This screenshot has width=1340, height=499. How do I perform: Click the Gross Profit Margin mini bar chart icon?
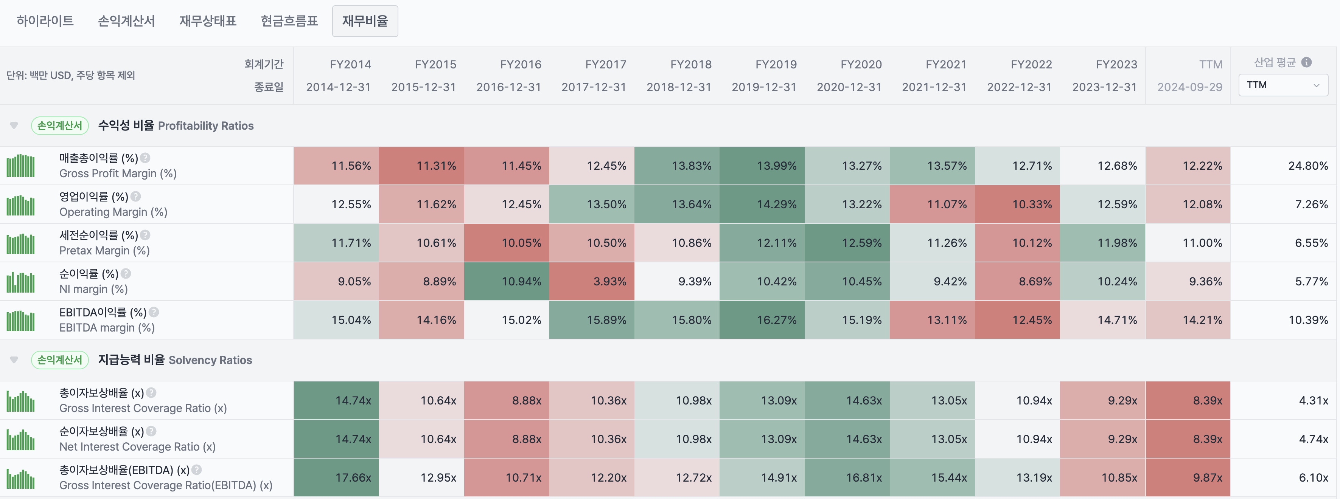[21, 166]
